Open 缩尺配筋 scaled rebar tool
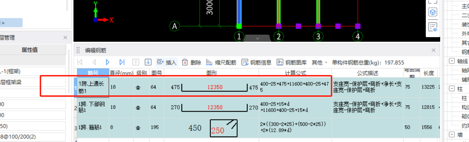This screenshot has height=142, width=469. point(221,62)
